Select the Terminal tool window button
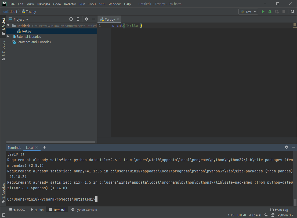 (x=57, y=209)
